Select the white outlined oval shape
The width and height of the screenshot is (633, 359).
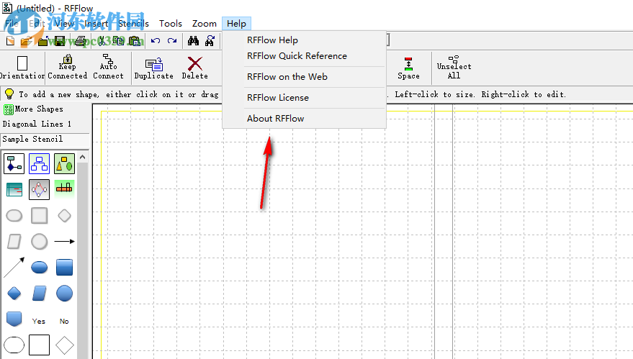coord(14,345)
